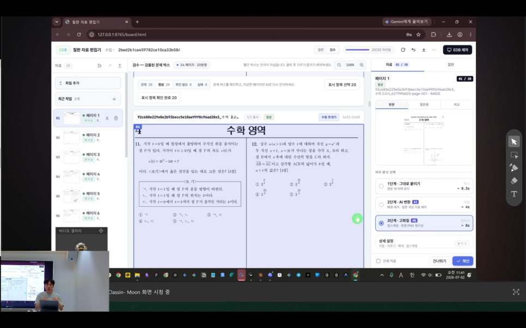Switch preview to 원본 tab
The height and width of the screenshot is (328, 526).
pos(392,104)
